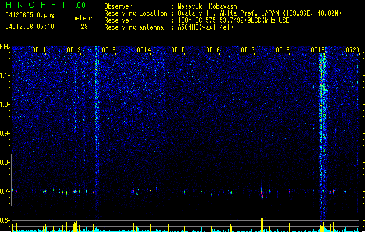The height and width of the screenshot is (232, 366).
Task: Click the 0519 time marker
Action: [x=318, y=50]
